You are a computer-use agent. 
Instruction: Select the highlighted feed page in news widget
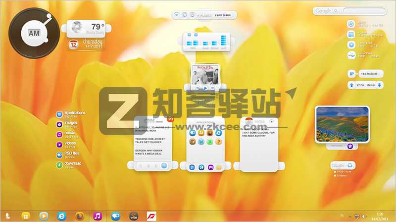[164, 166]
